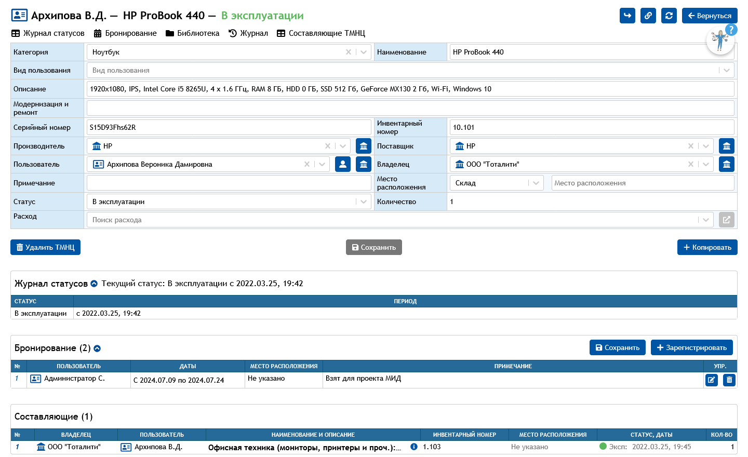Click into the Примечание input field

click(229, 183)
